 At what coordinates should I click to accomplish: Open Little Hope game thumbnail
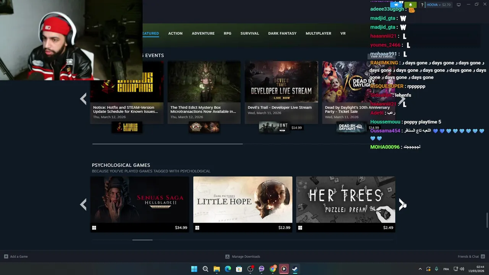243,200
